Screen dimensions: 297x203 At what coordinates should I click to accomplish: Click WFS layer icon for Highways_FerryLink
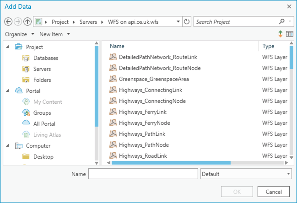click(113, 112)
